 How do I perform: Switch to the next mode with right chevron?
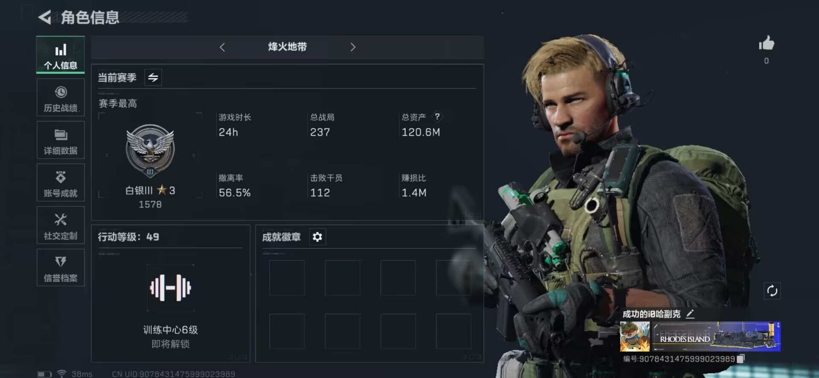click(353, 47)
